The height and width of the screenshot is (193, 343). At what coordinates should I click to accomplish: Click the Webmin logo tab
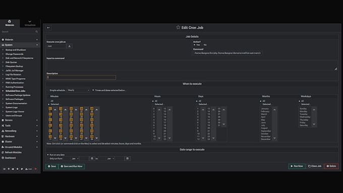[10, 23]
